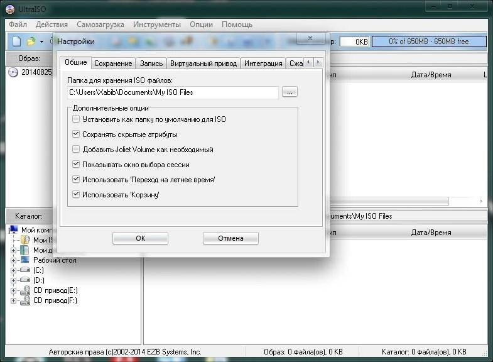Screen dimensions: 493x362
Task: Switch to the Запись tab
Action: (x=151, y=63)
